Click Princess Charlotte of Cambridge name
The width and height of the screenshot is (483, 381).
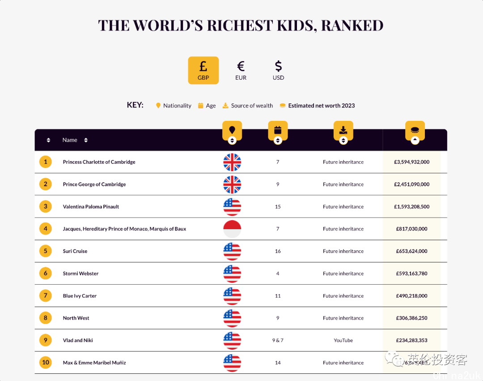click(99, 162)
